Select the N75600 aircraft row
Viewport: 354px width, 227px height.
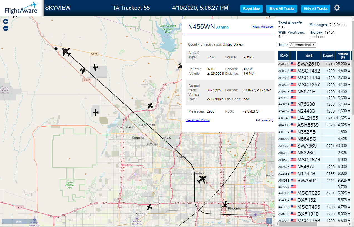[x=314, y=104]
